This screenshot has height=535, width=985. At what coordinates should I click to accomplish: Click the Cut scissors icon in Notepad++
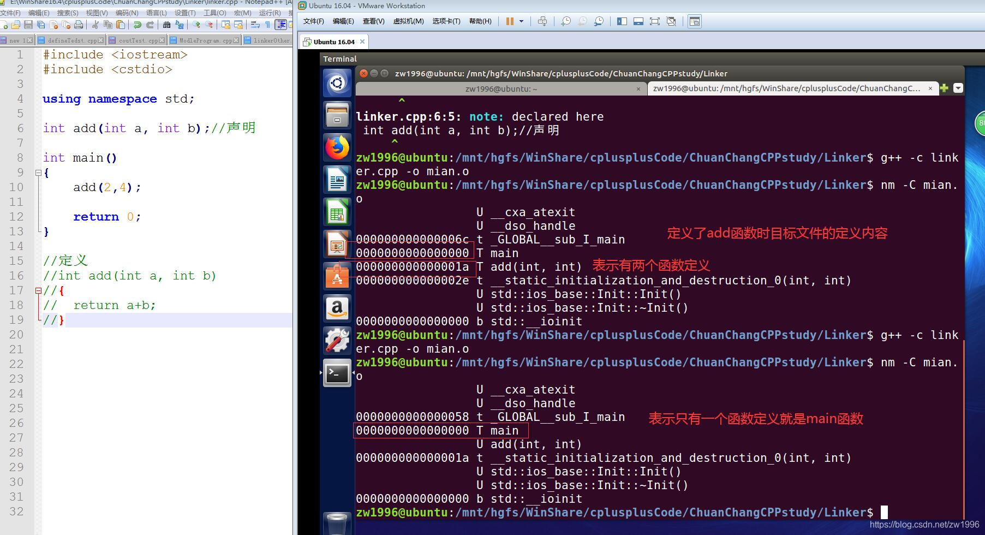95,25
